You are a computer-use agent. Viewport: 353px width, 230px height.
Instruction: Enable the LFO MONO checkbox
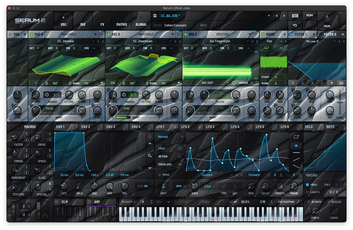[x=159, y=175]
